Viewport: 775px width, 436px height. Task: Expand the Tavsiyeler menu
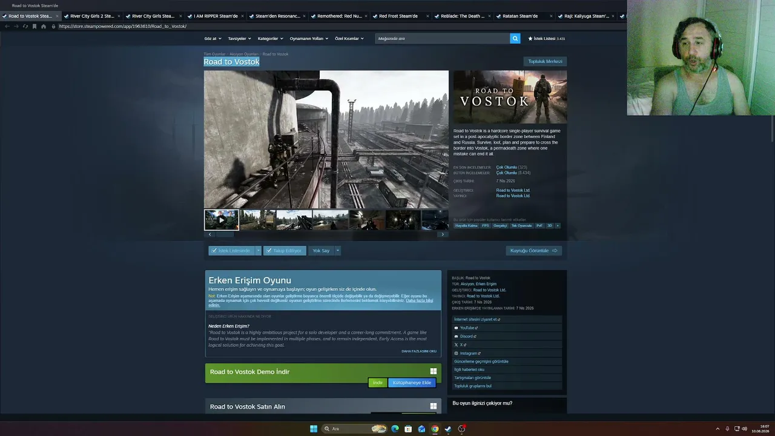coord(239,38)
